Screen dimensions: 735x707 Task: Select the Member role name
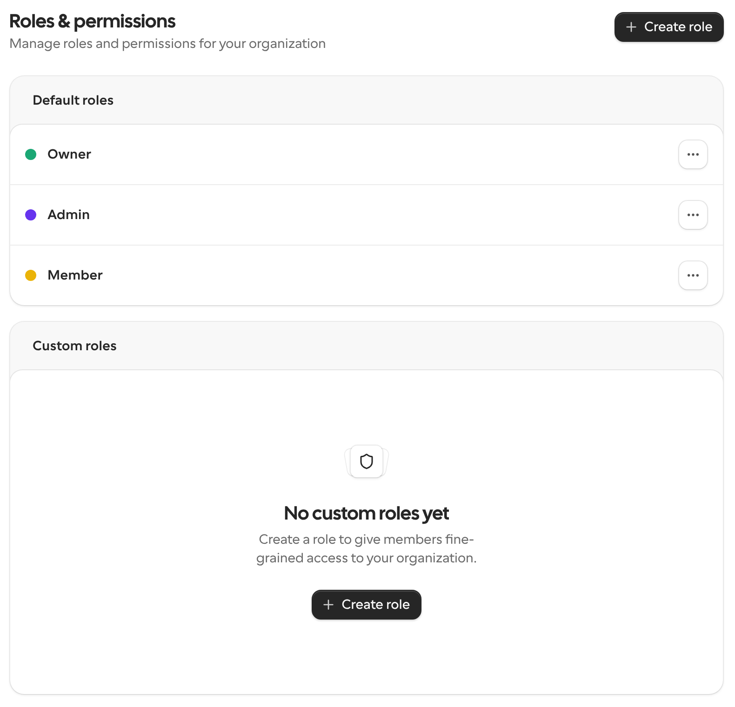(75, 275)
